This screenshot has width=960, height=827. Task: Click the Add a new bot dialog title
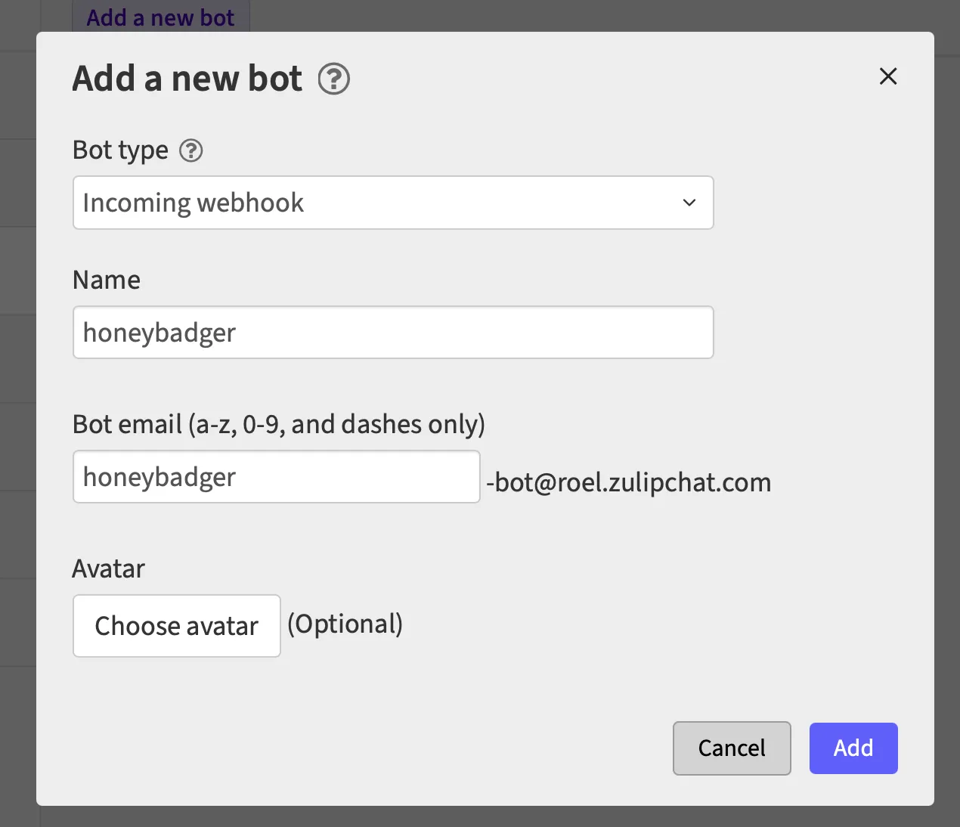186,78
